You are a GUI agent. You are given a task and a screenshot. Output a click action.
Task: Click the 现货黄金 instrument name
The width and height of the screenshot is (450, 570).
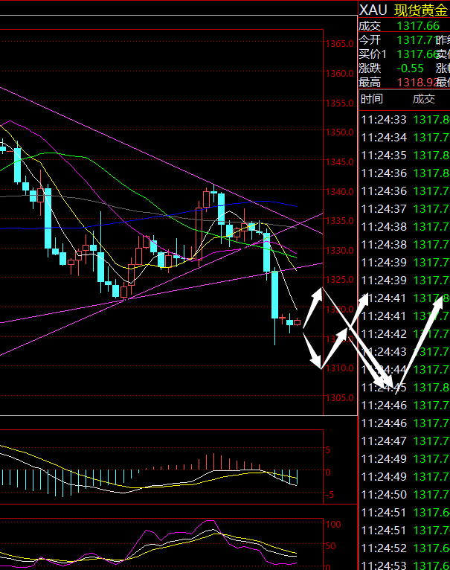click(421, 10)
